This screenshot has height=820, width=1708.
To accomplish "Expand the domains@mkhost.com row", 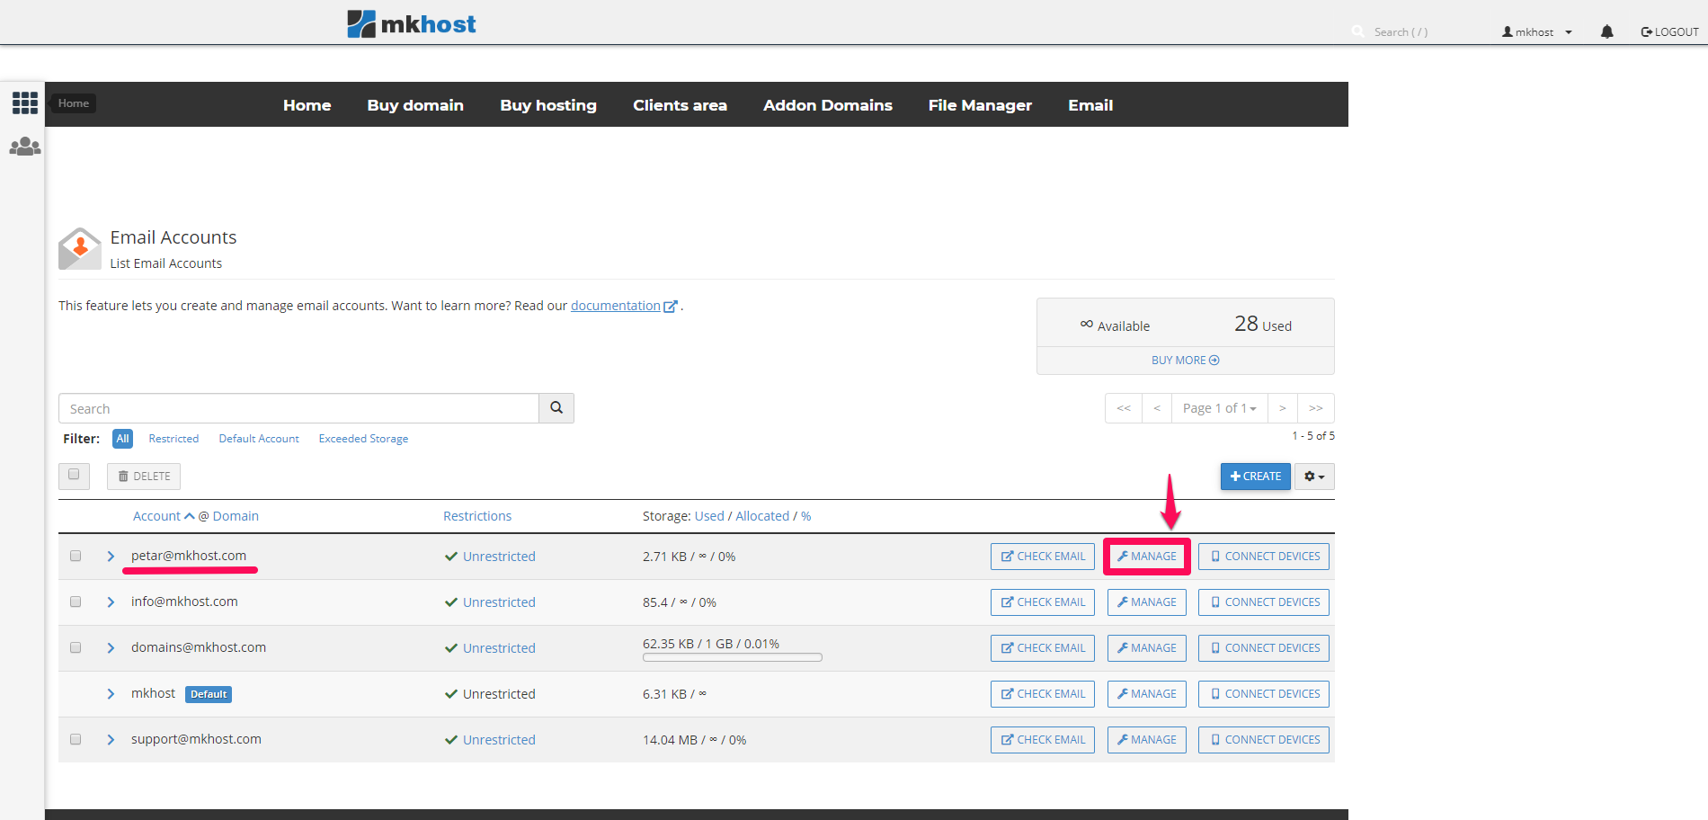I will (x=111, y=648).
